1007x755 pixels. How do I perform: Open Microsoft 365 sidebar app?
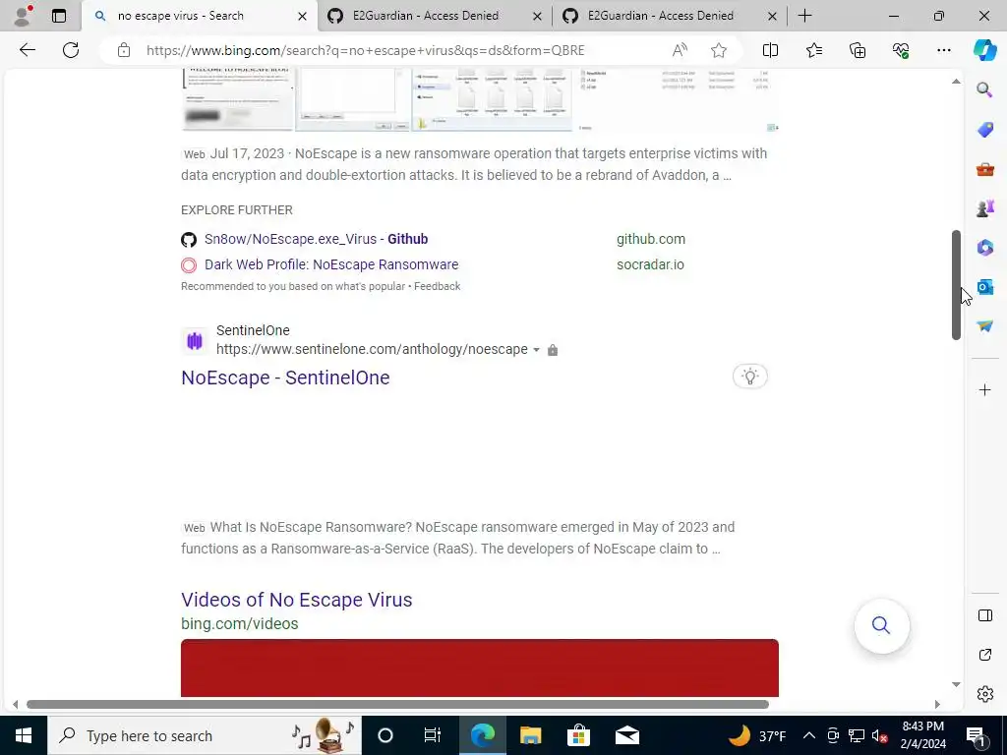tap(984, 248)
